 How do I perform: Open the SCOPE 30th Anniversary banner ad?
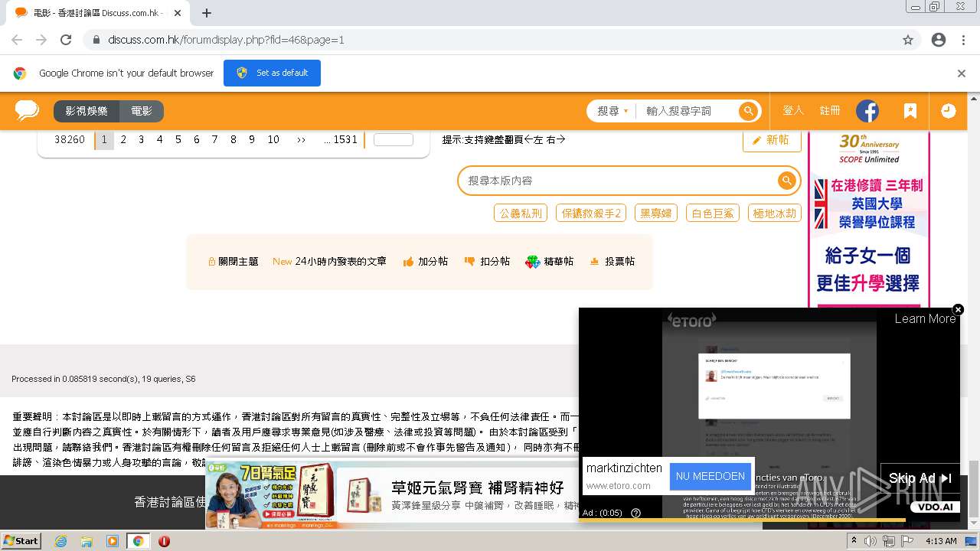[x=869, y=219]
